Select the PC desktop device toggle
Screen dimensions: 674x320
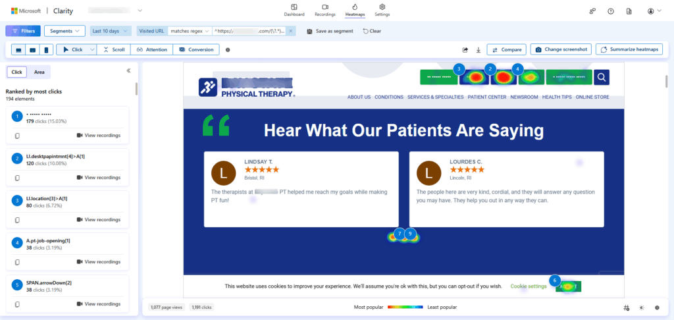18,49
